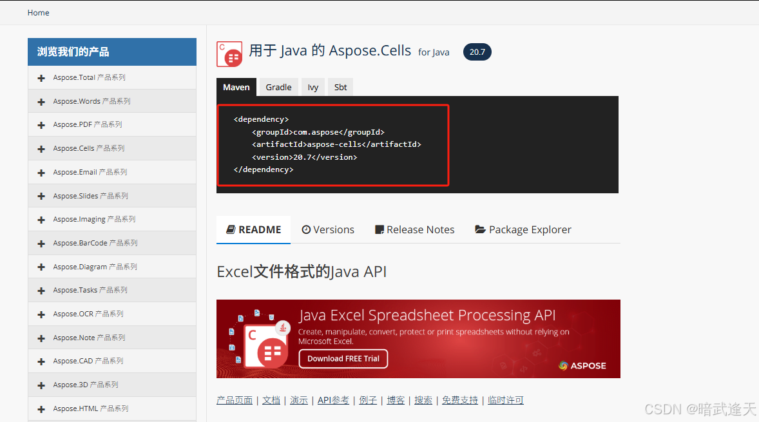This screenshot has width=759, height=422.
Task: Click the Aspose.Cells product logo icon
Action: click(229, 53)
